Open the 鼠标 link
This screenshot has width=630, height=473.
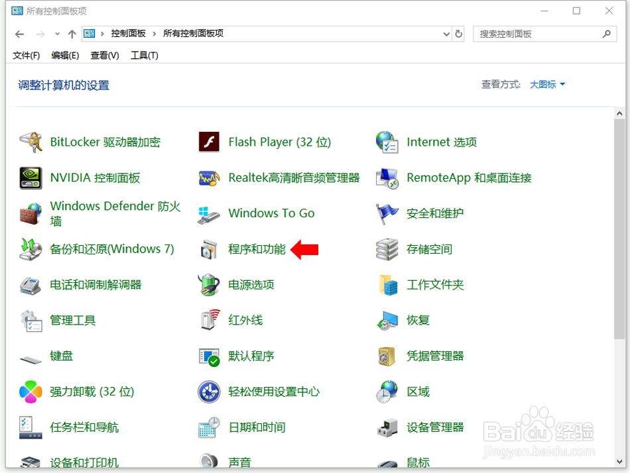coord(418,462)
